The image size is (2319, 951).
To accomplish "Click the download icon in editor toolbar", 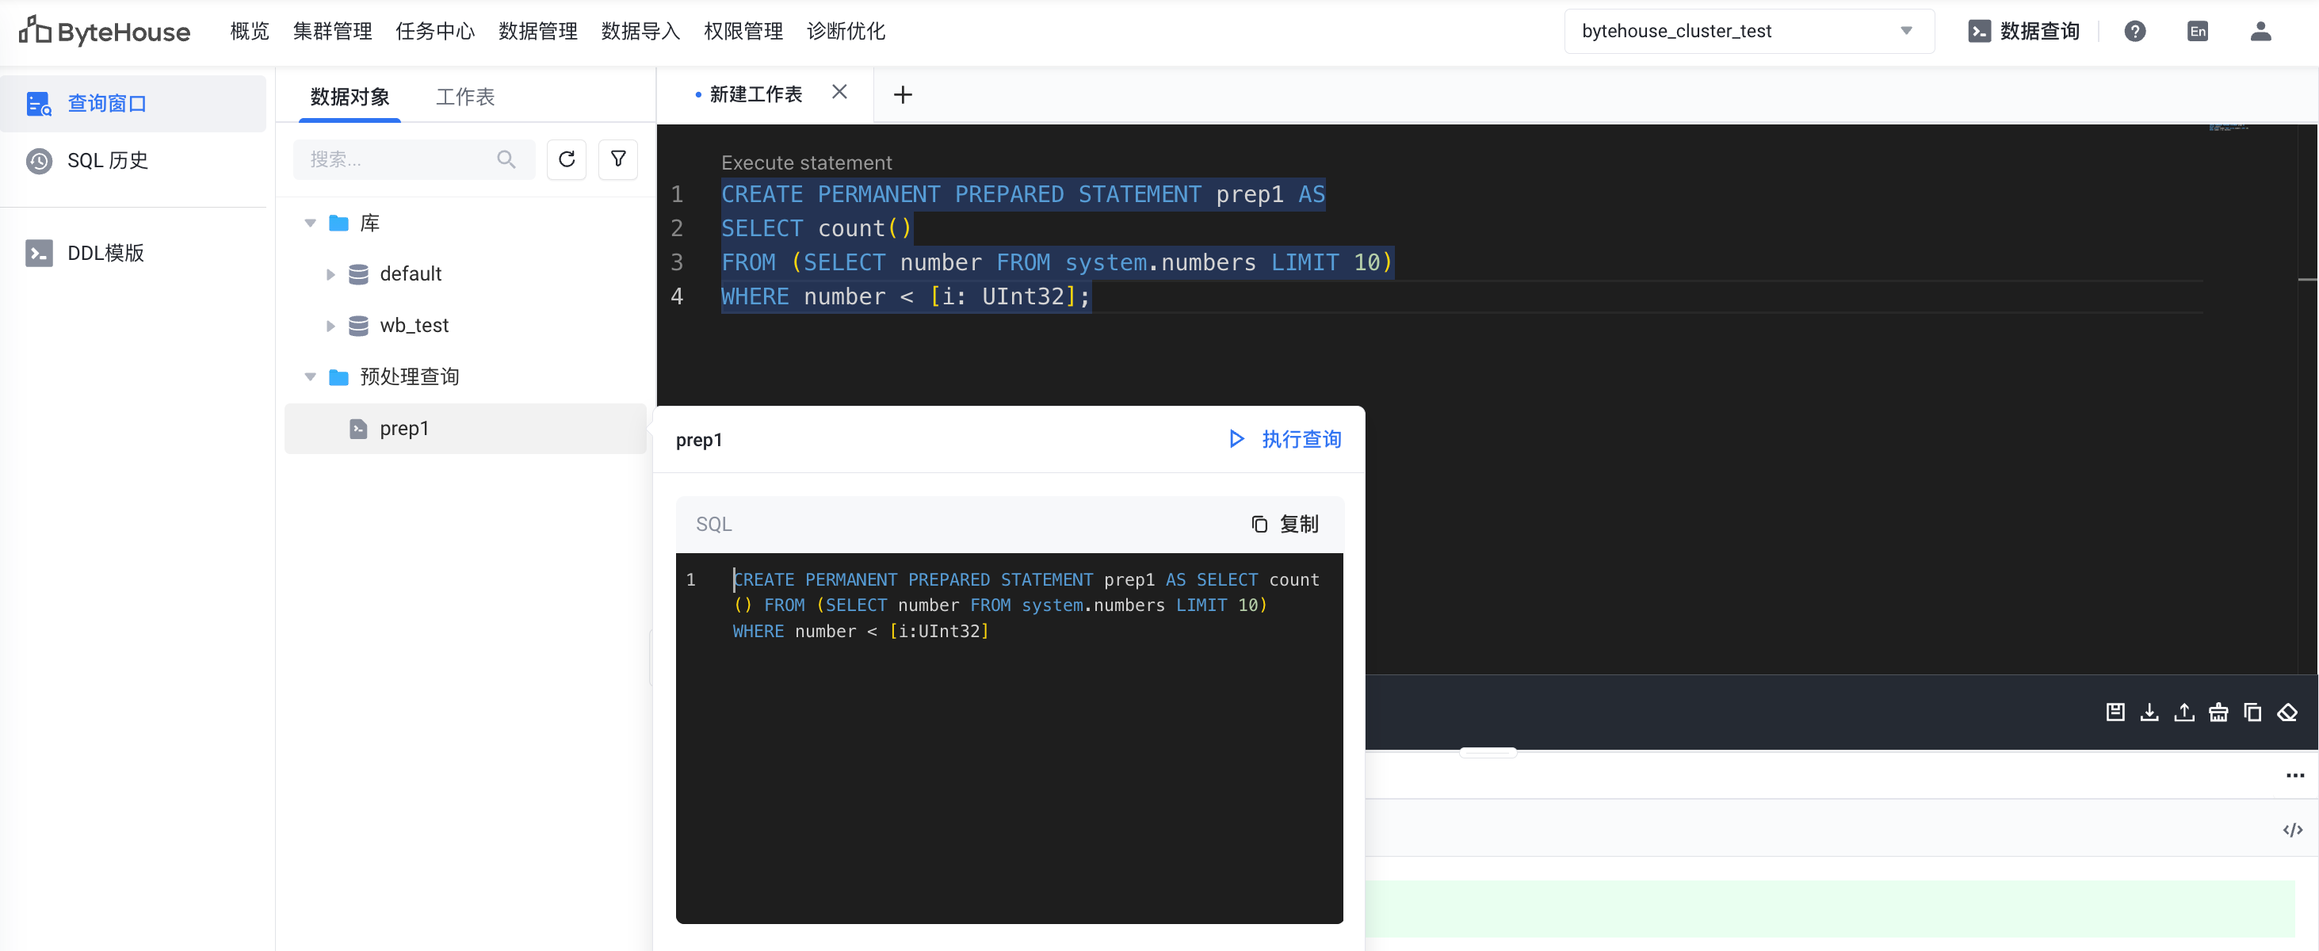I will [2149, 712].
